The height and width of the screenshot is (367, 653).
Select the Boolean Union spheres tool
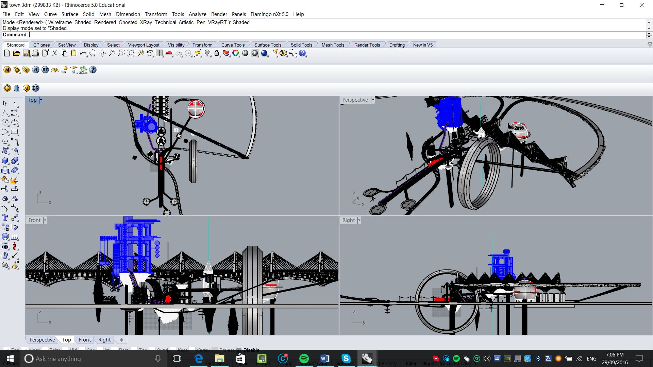pyautogui.click(x=14, y=161)
